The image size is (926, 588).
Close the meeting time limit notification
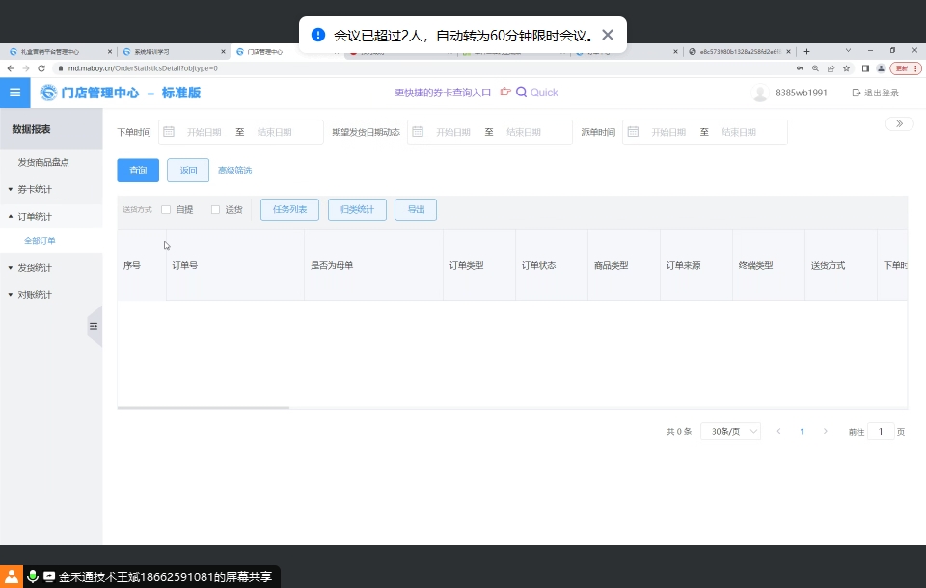tap(608, 35)
